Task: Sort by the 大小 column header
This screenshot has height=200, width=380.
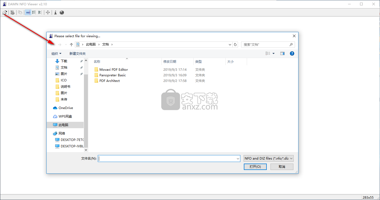Action: point(230,61)
